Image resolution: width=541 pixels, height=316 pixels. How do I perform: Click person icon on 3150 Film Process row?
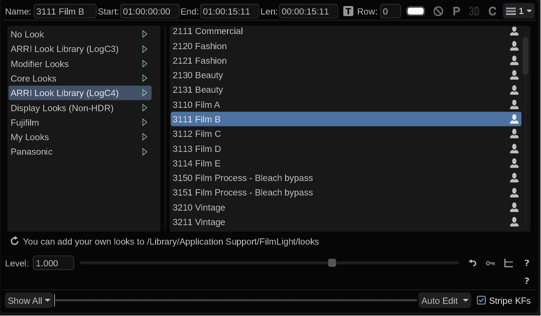click(514, 178)
